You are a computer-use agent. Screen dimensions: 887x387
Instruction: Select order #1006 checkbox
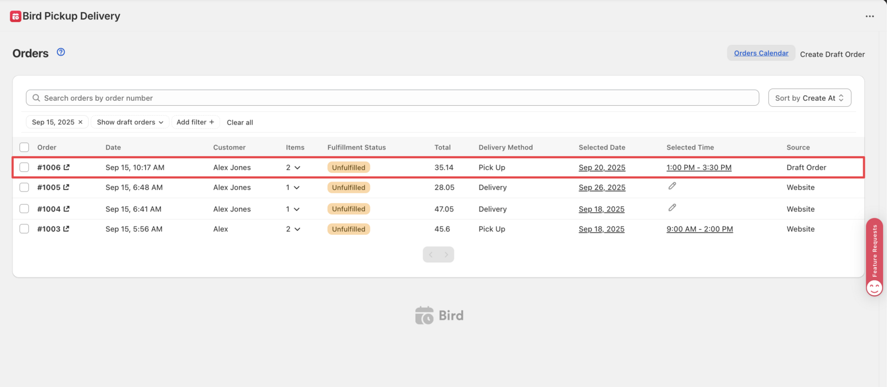24,167
